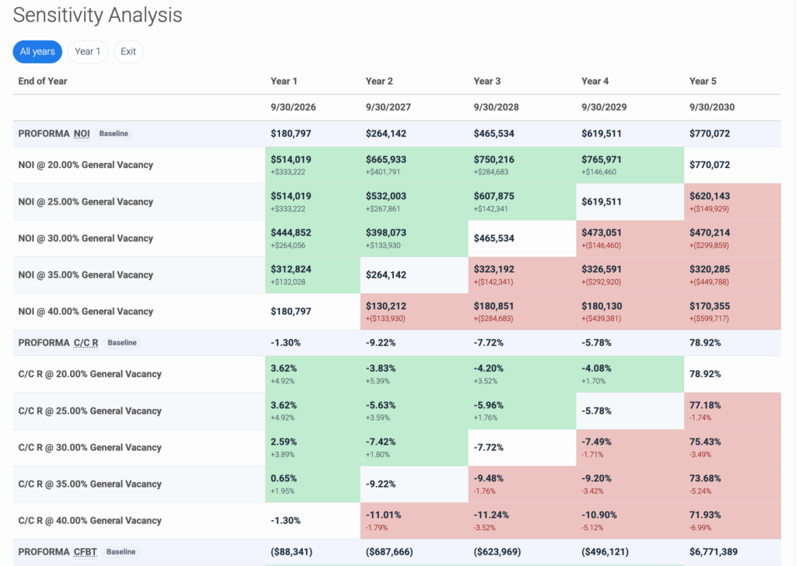This screenshot has width=797, height=566.
Task: Click the Baseline badge beside PROFORMA C/C R
Action: (121, 342)
